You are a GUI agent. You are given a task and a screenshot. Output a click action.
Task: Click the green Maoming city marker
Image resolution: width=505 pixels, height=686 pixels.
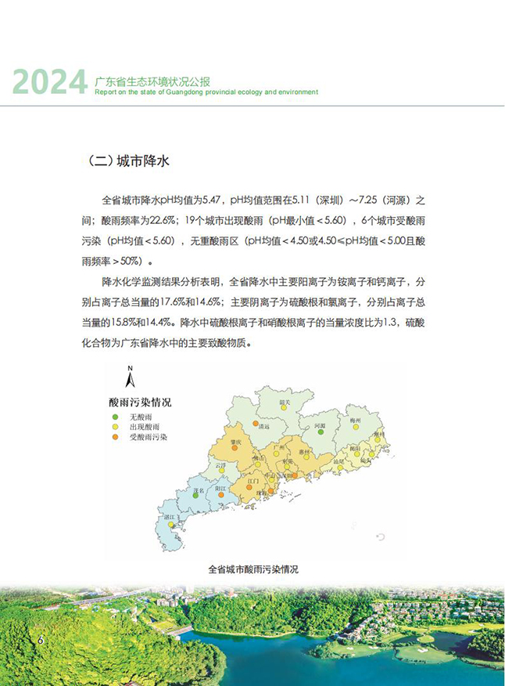[195, 496]
